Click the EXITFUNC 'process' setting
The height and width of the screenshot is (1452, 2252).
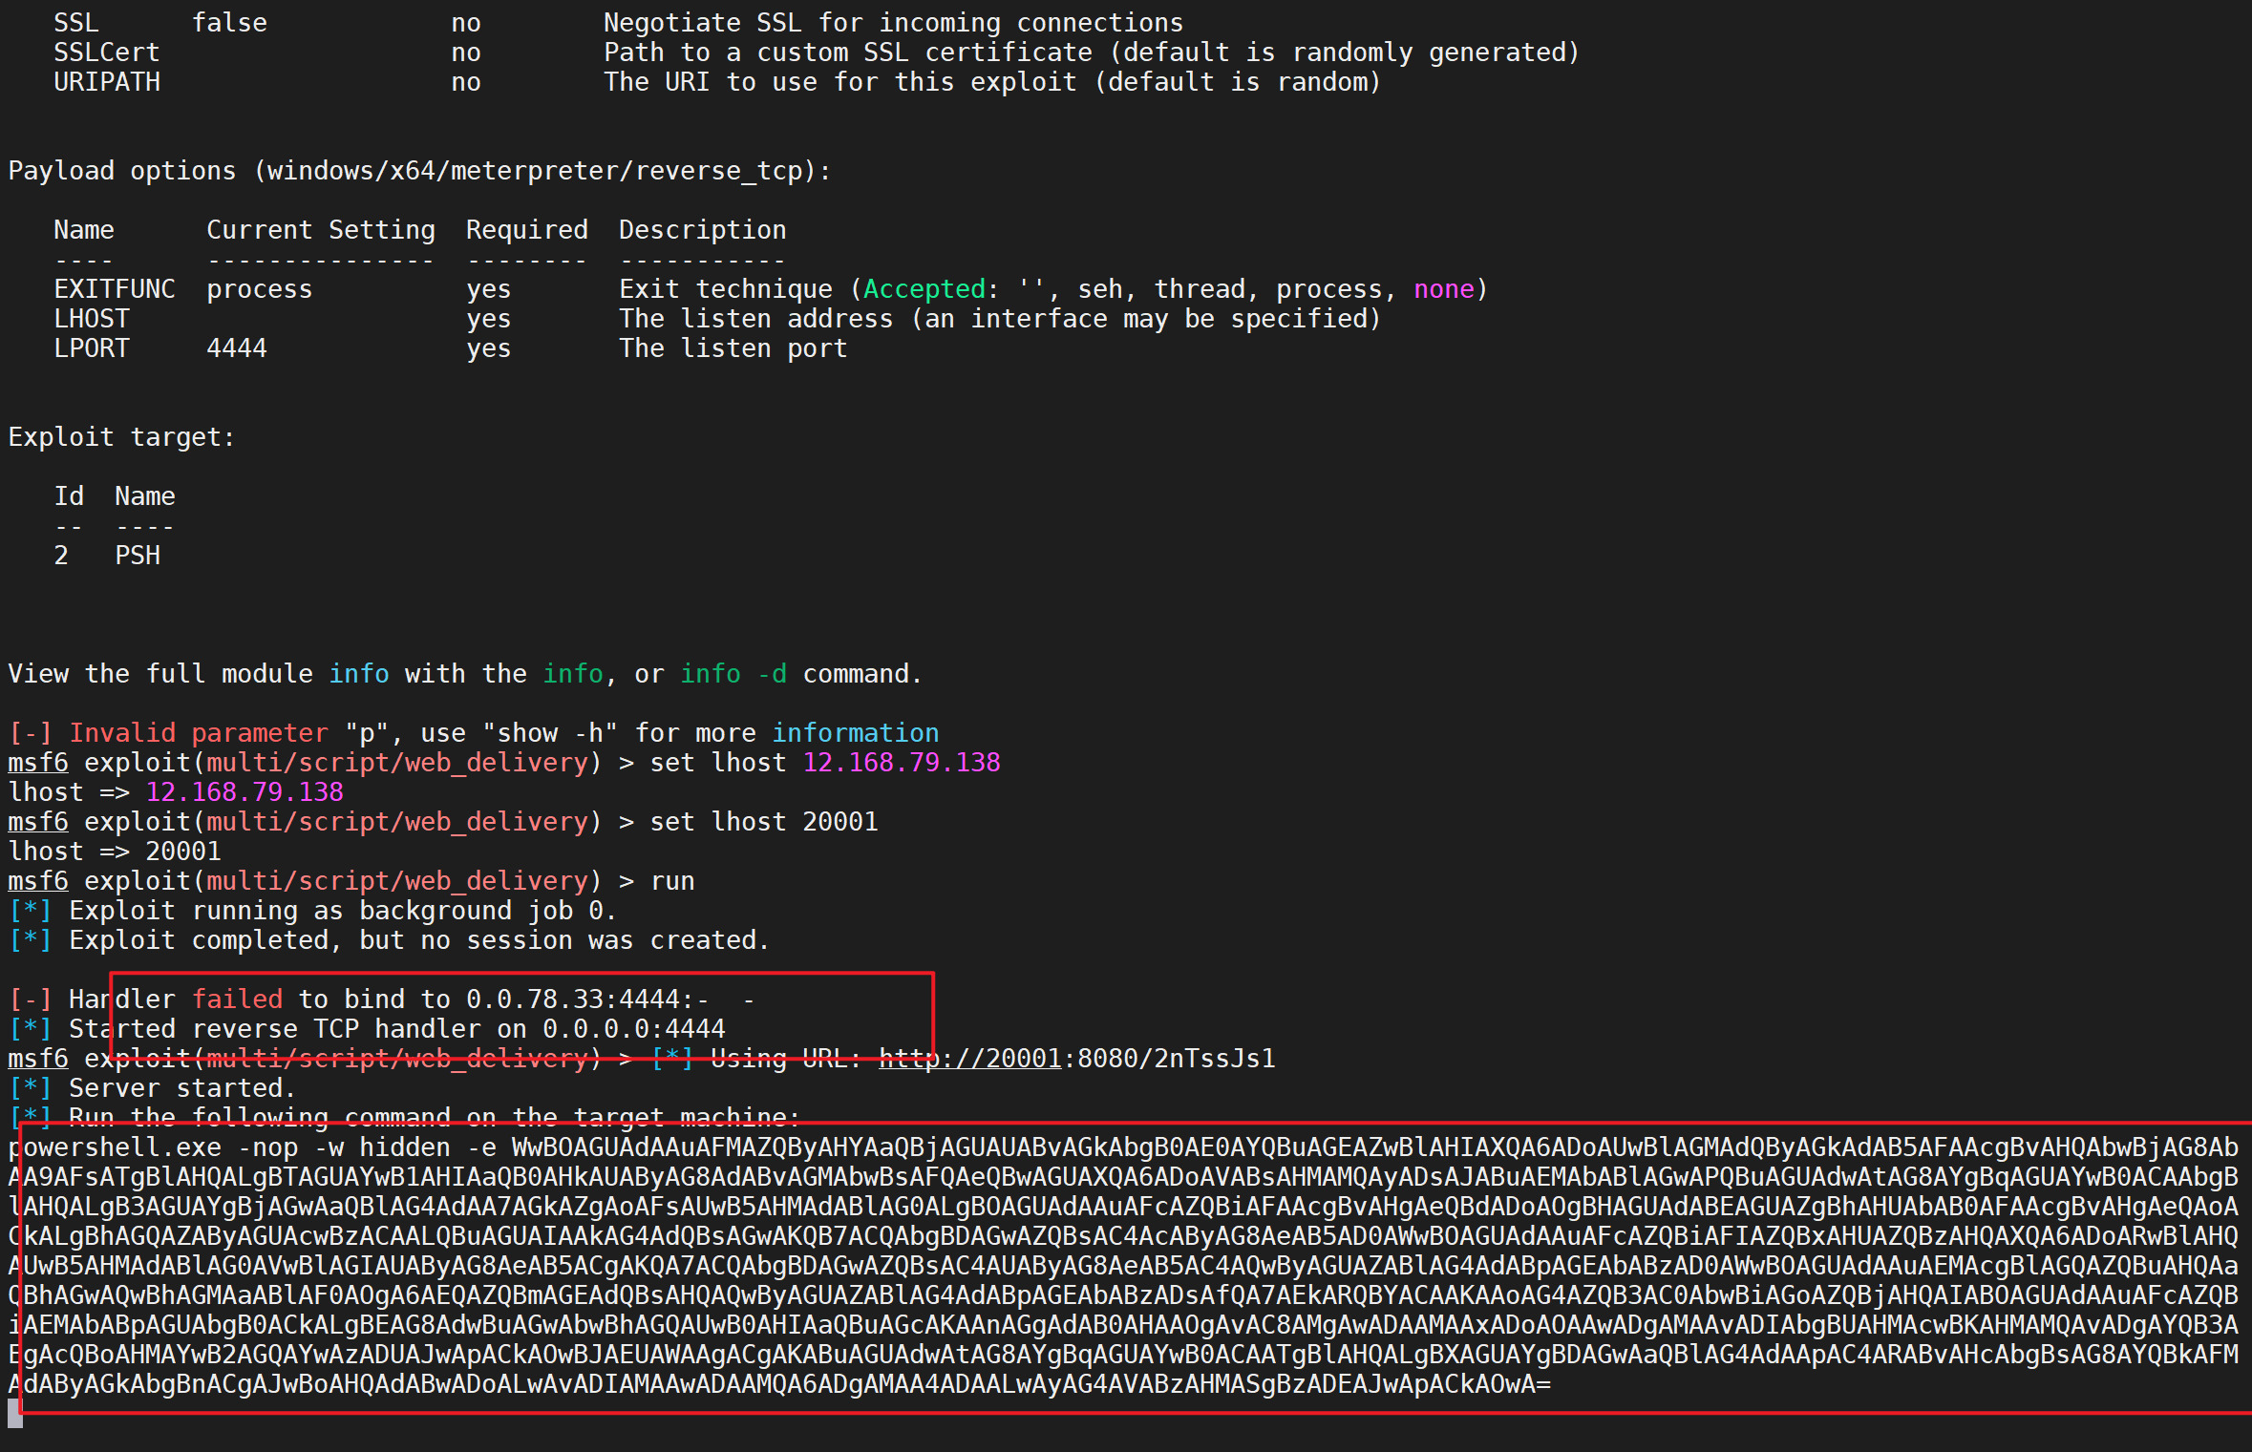point(259,289)
